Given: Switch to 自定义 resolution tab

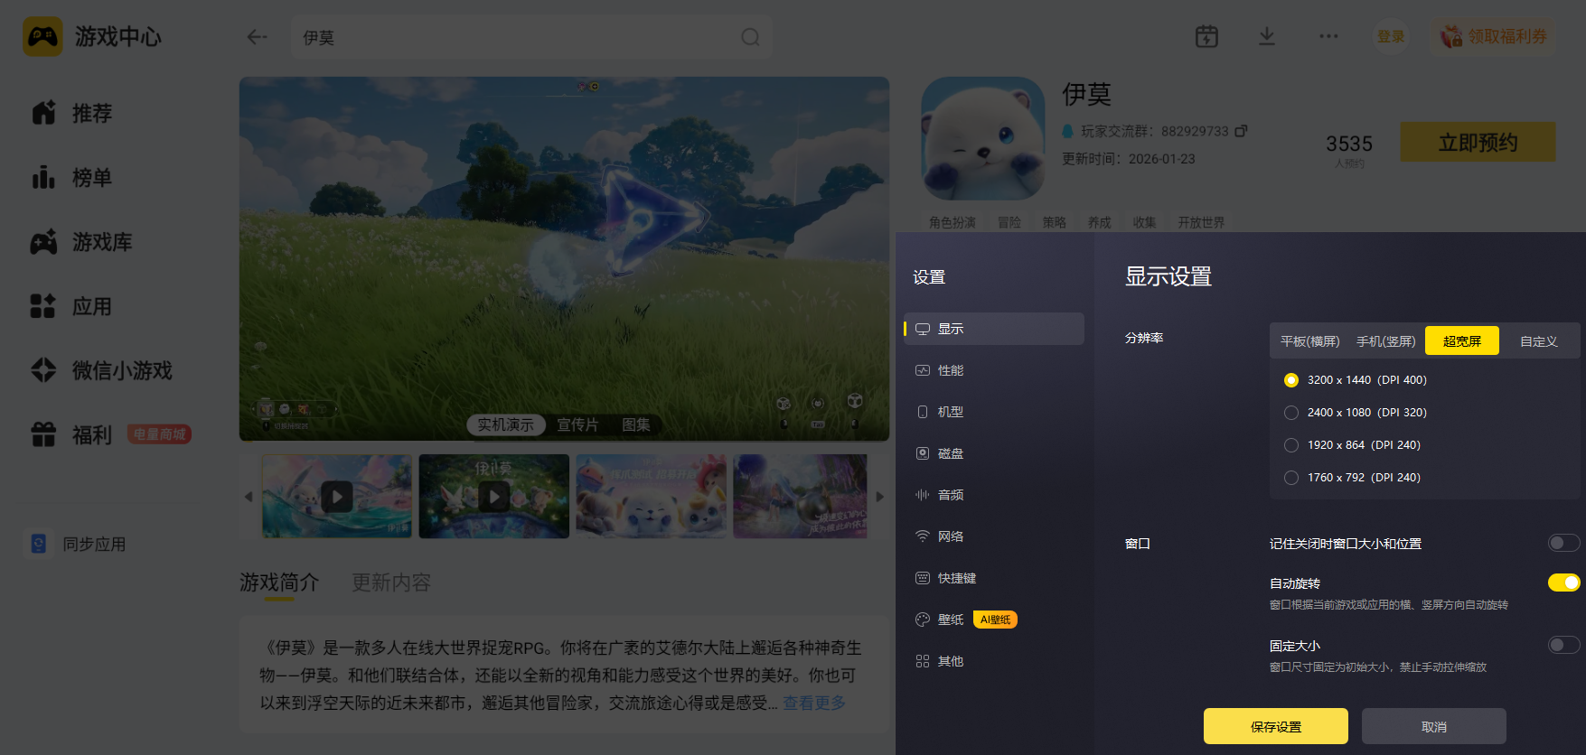Looking at the screenshot, I should 1538,341.
